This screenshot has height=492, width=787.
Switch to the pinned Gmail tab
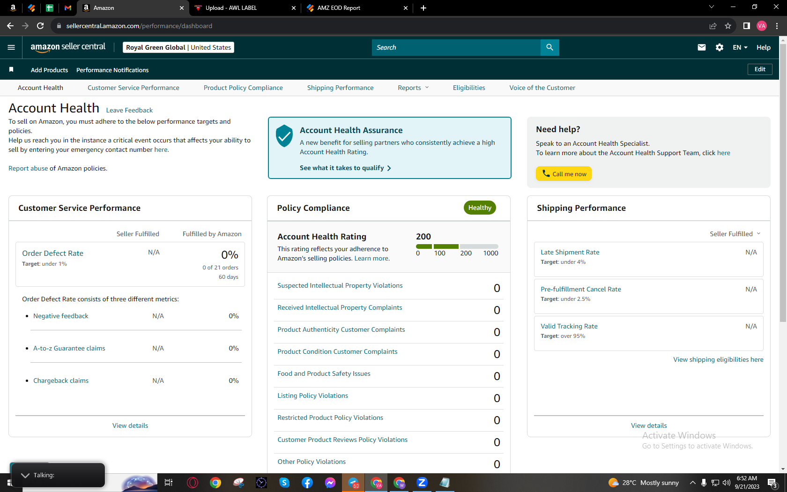click(x=68, y=8)
